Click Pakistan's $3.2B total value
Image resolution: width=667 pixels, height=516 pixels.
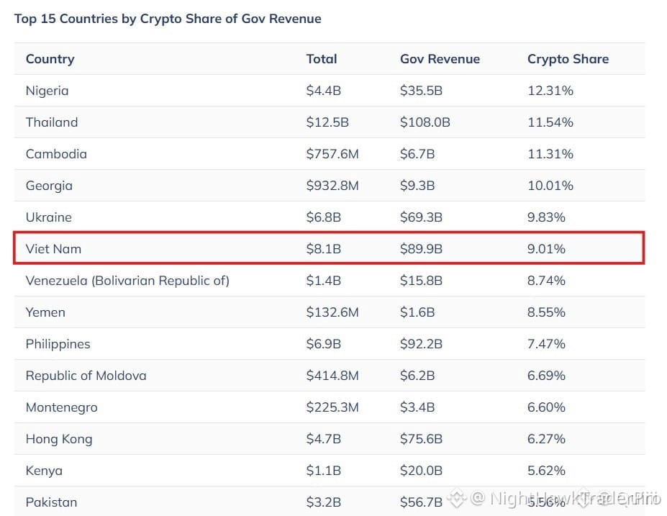pos(323,502)
